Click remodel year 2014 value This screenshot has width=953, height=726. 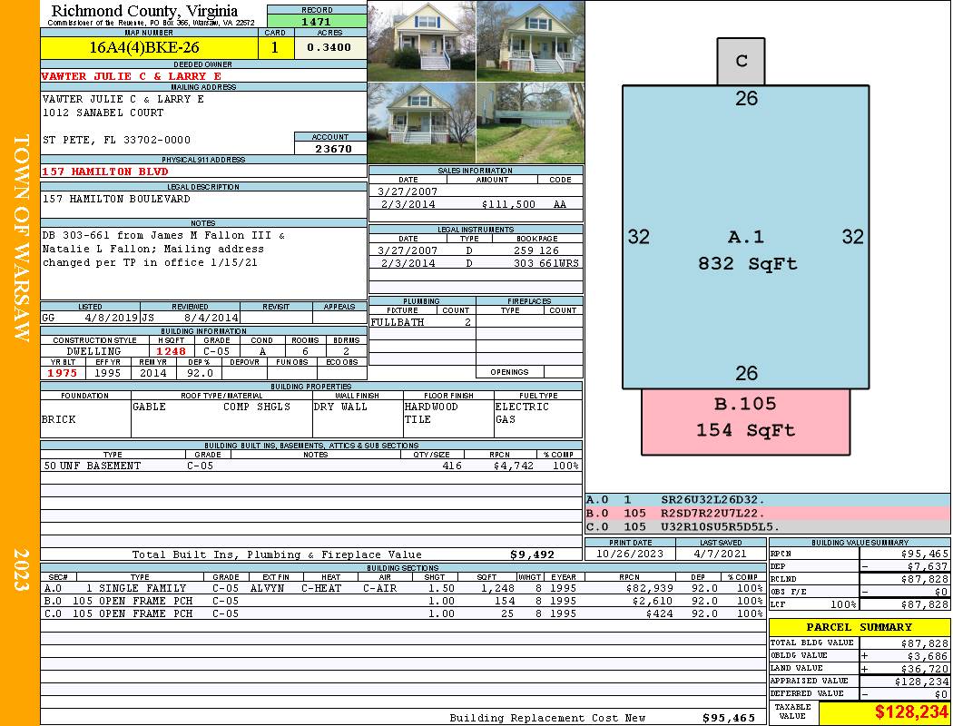point(153,373)
